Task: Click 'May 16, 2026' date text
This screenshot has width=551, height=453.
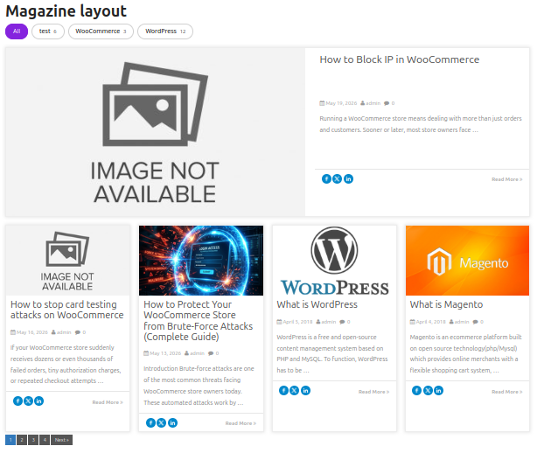Action: tap(32, 332)
